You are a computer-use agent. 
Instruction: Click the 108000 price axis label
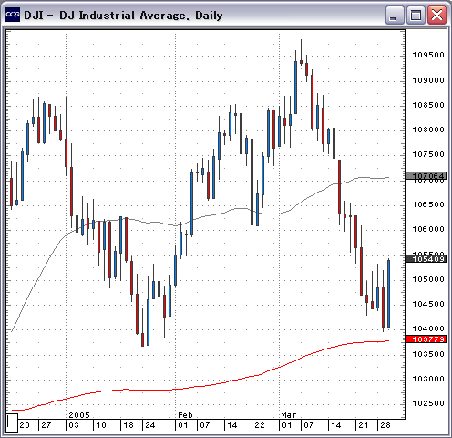pos(428,130)
